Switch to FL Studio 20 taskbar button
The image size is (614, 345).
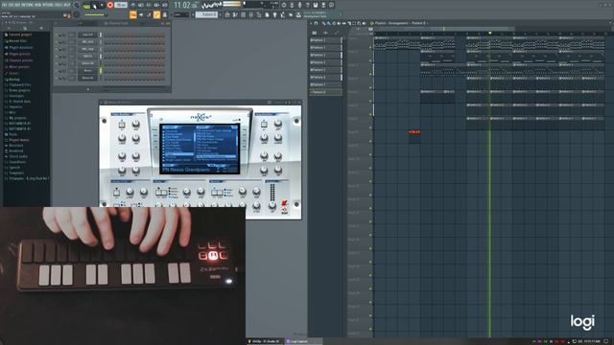coord(266,341)
